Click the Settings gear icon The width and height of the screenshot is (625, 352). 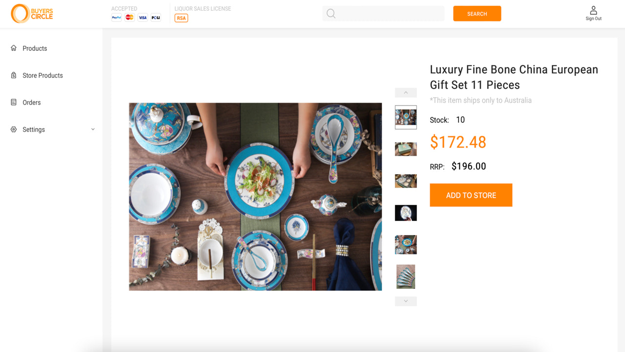point(14,130)
